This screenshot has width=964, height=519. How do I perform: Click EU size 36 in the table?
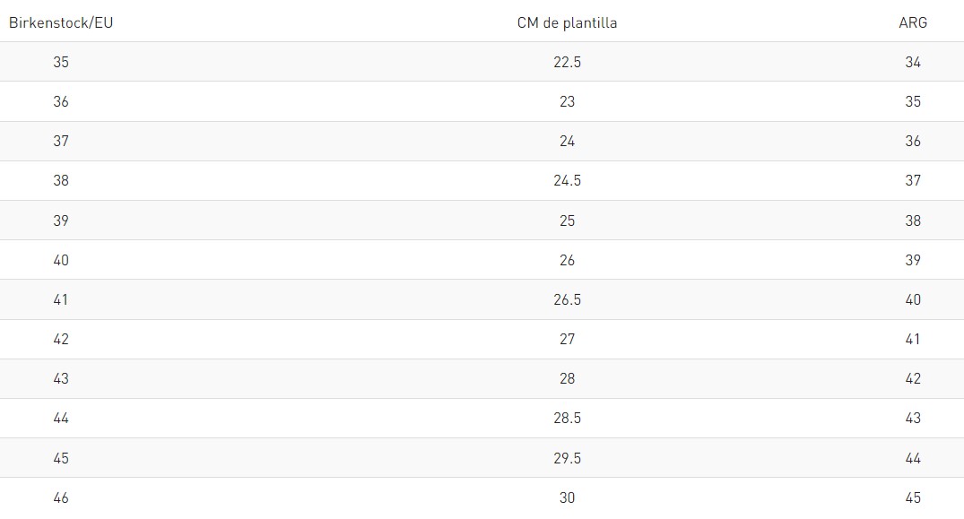pos(61,101)
